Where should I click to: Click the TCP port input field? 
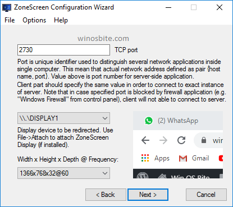pos(63,50)
